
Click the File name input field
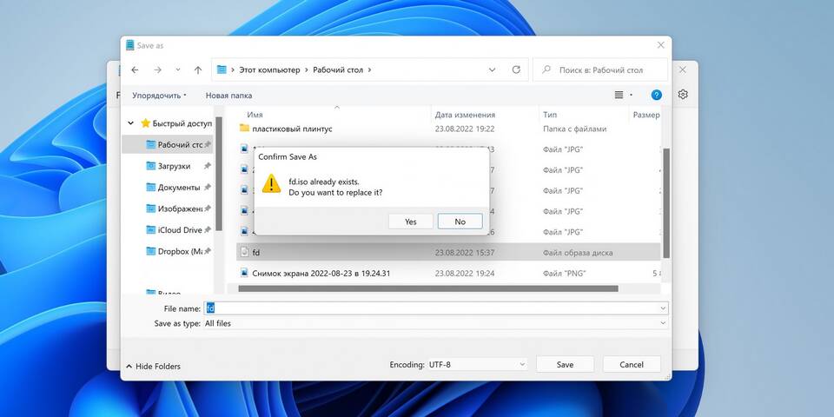coord(434,308)
